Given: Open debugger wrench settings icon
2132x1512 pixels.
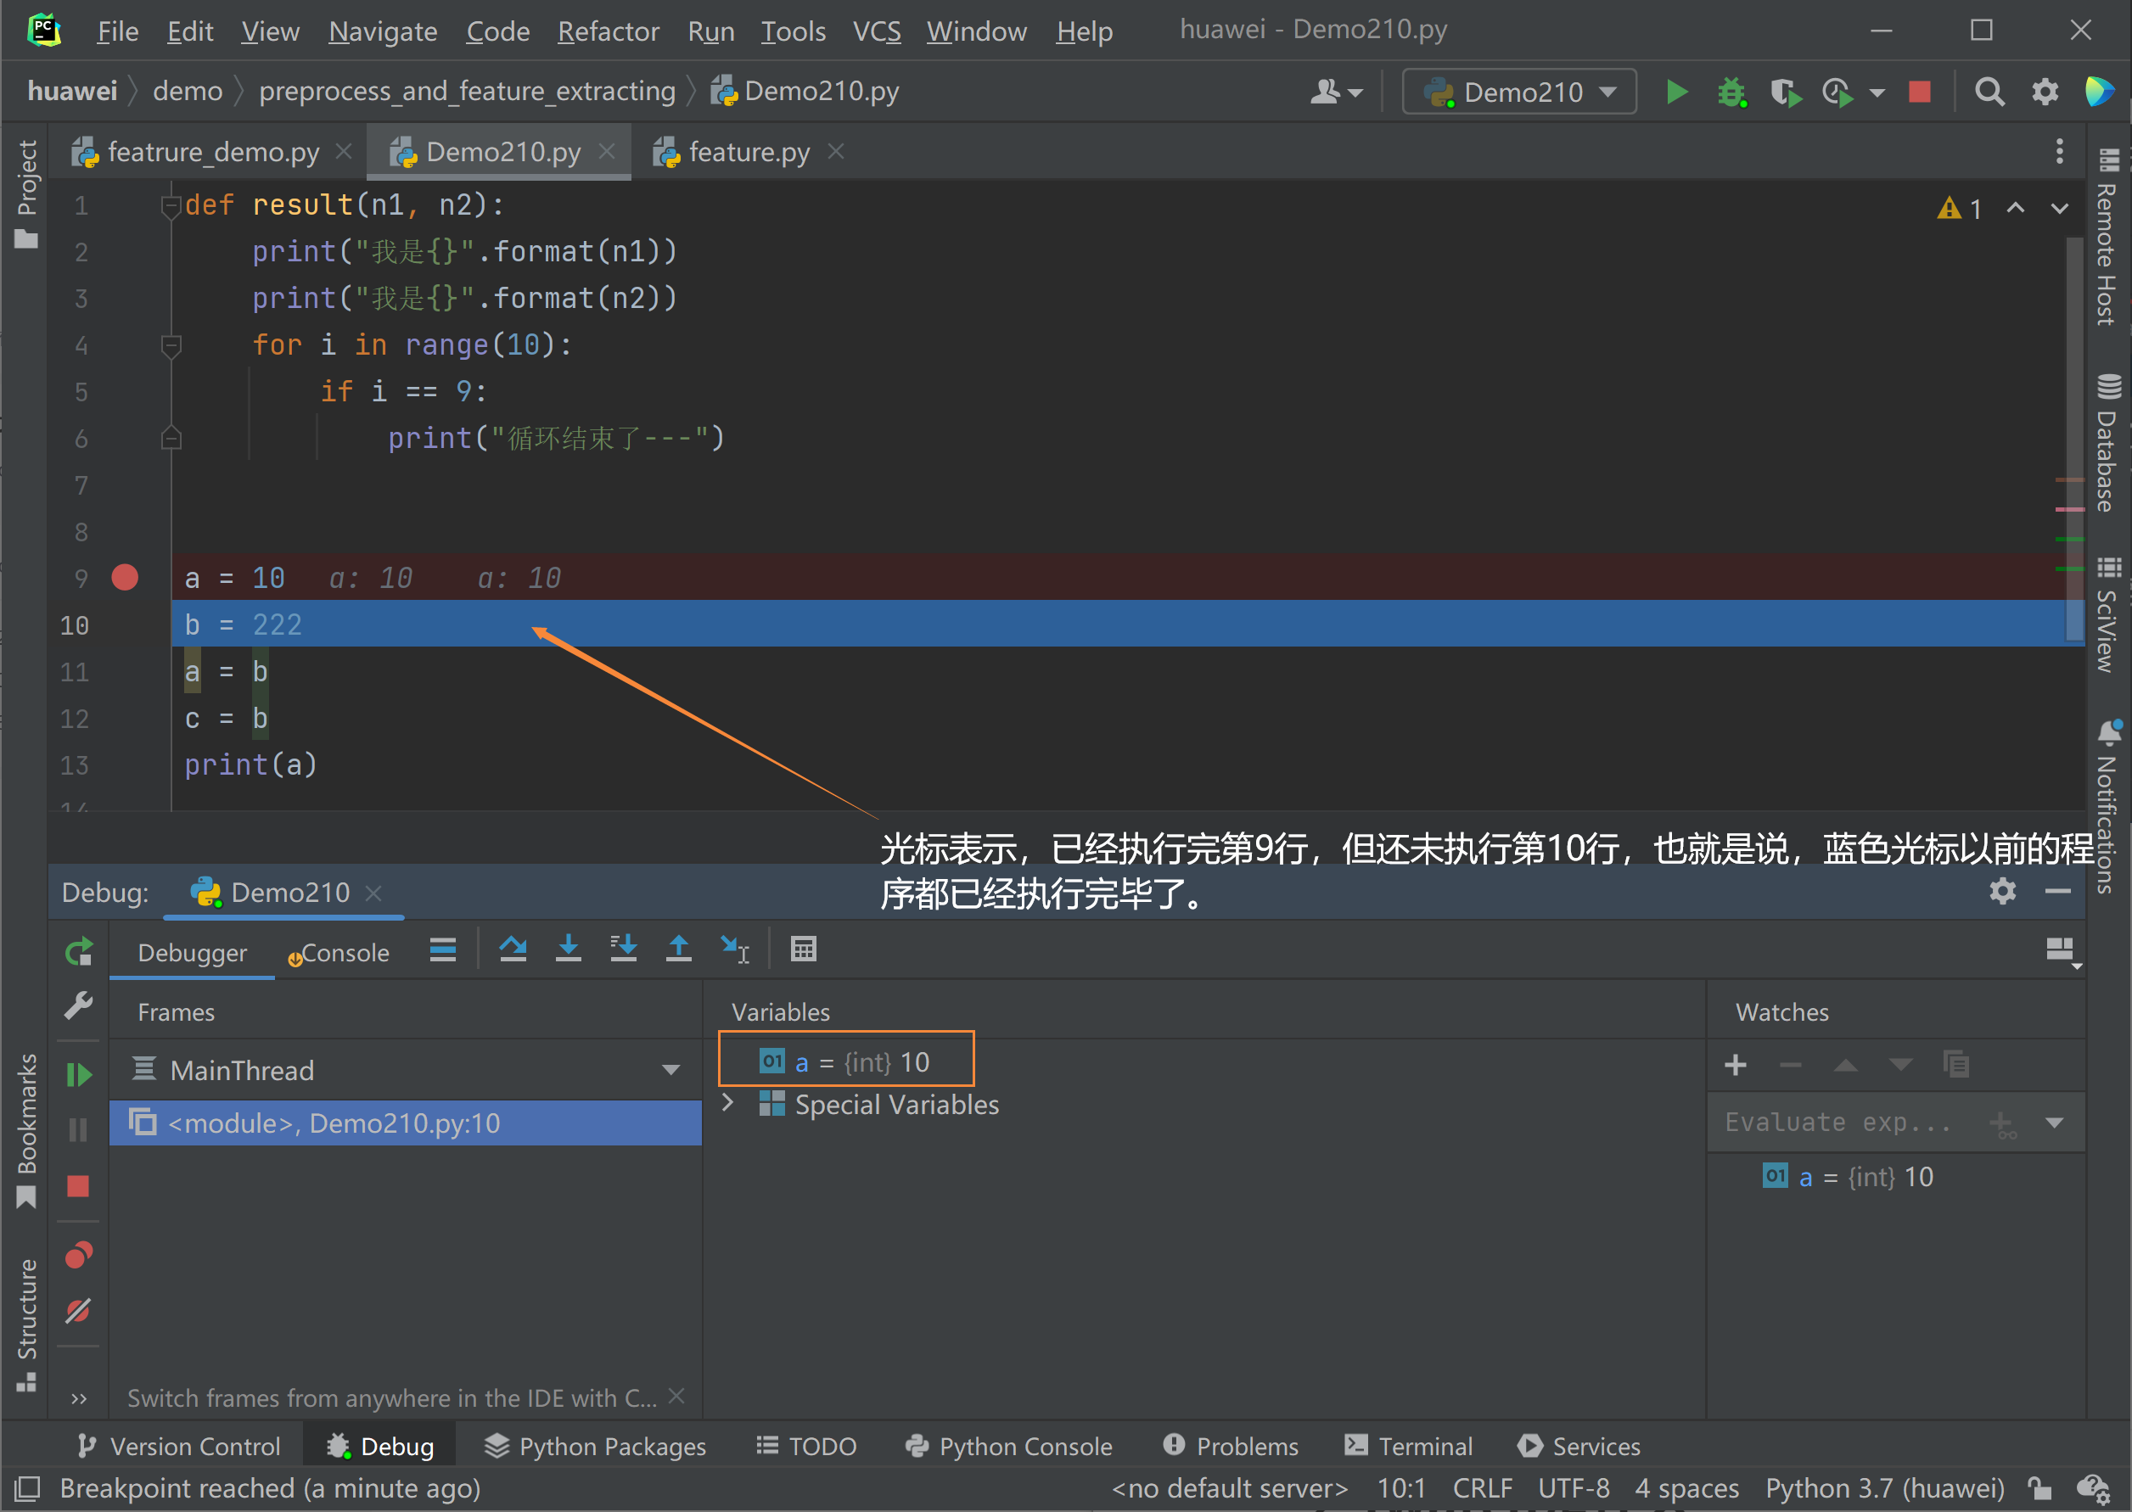Looking at the screenshot, I should pyautogui.click(x=79, y=1005).
